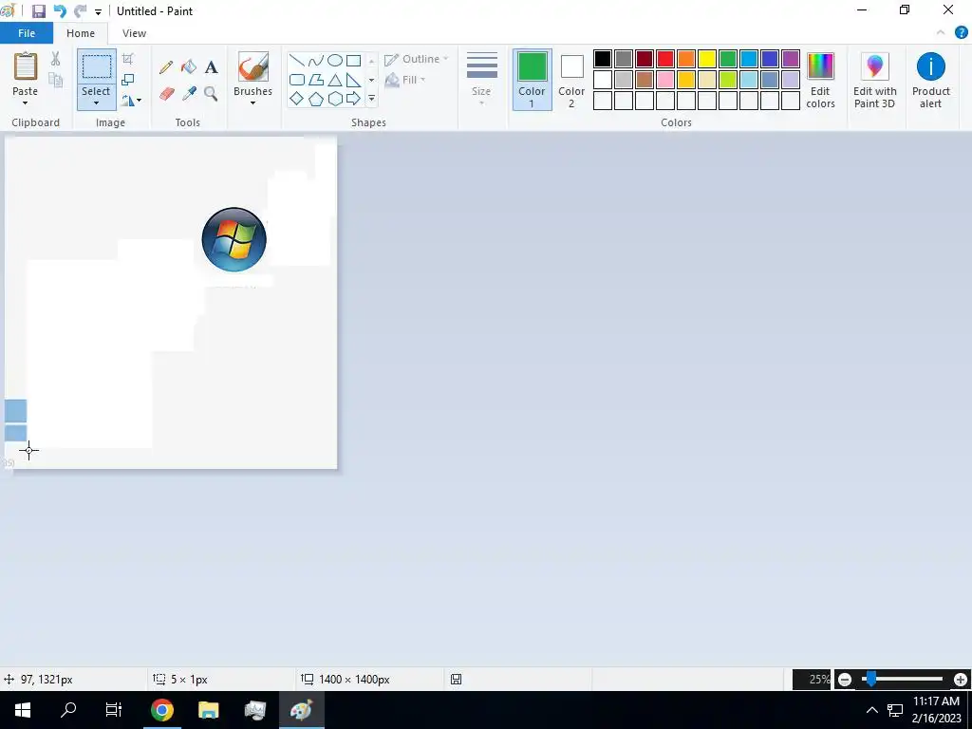Pick the yellow color swatch
Screen dimensions: 972x729
706,59
